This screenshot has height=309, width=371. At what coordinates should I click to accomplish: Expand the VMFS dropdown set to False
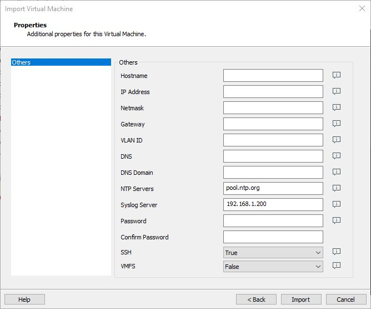[x=273, y=267]
